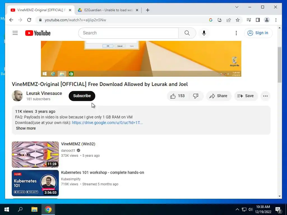Share the video
The width and height of the screenshot is (287, 215).
click(x=219, y=96)
